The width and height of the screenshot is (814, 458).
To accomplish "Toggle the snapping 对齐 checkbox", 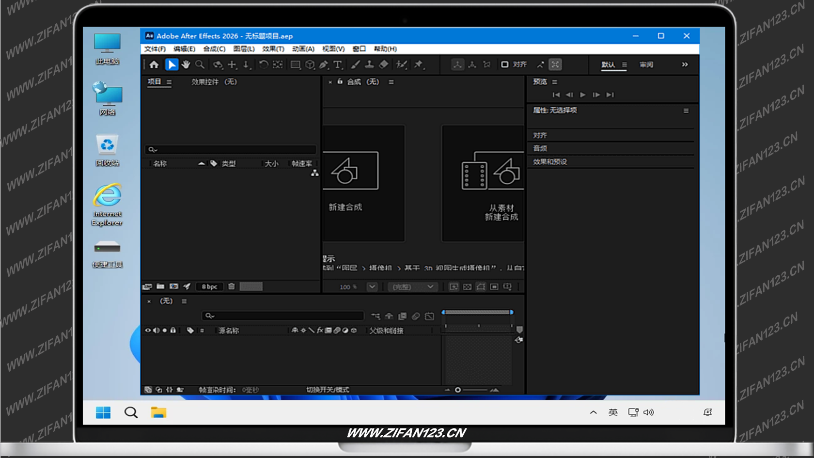I will [504, 64].
